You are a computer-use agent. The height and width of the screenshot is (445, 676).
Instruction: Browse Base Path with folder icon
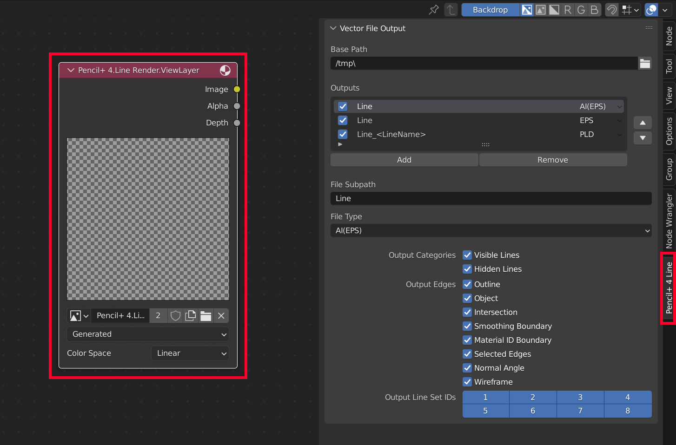645,64
